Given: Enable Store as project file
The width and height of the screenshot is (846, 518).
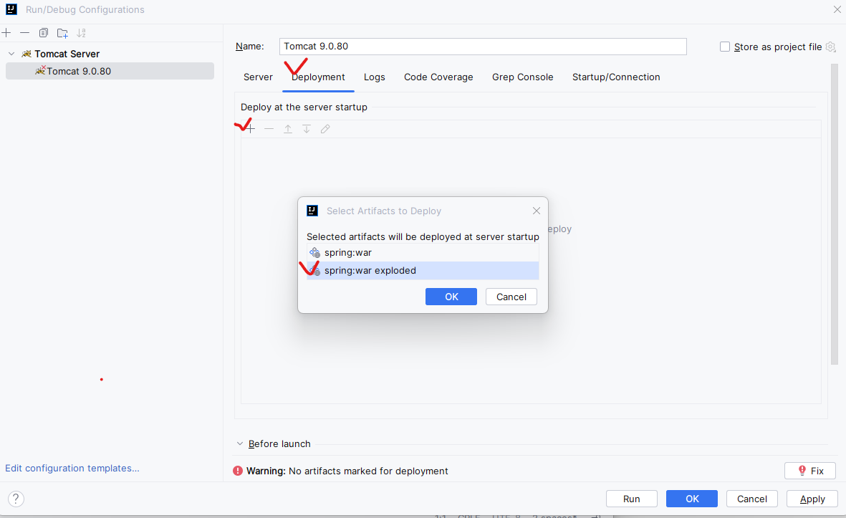Looking at the screenshot, I should pos(725,47).
